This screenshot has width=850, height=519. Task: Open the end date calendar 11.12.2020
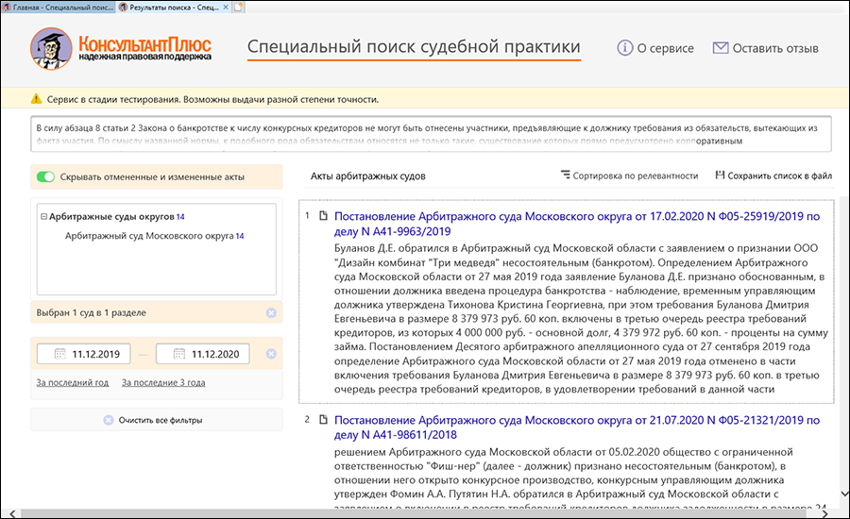point(178,354)
